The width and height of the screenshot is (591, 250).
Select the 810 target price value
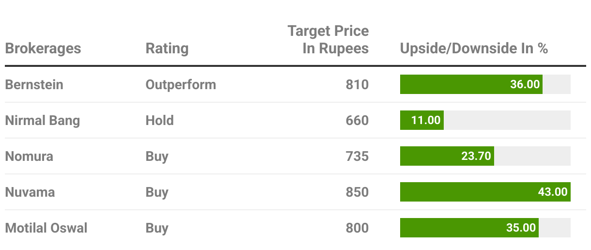pyautogui.click(x=357, y=84)
